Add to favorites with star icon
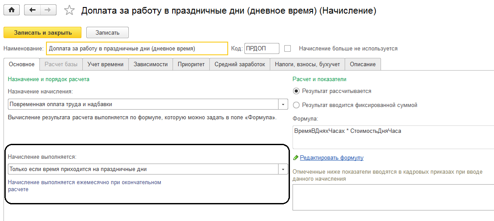Image resolution: width=494 pixels, height=221 pixels. click(69, 11)
